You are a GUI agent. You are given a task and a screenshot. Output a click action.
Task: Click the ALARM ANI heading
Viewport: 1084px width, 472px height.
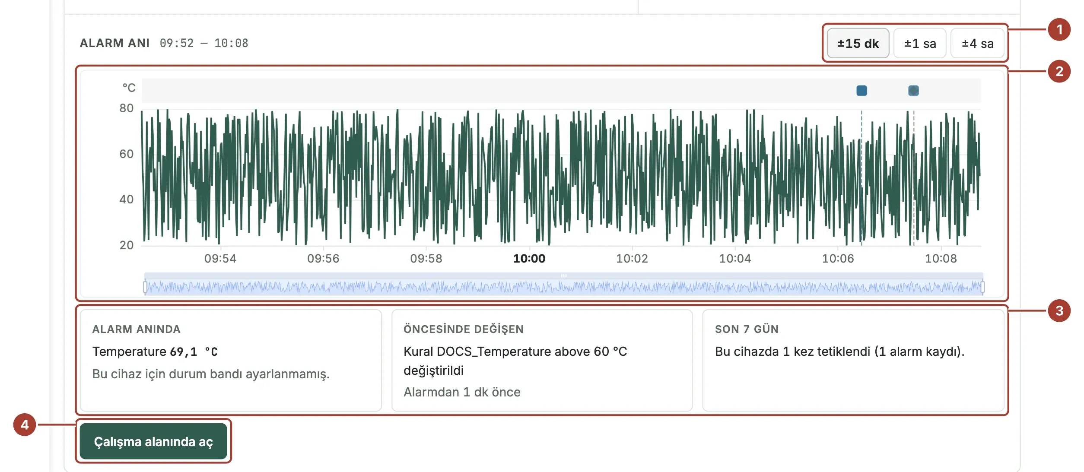click(x=115, y=43)
